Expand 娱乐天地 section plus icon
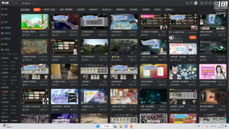Image resolution: width=229 pixels, height=129 pixels. (x=17, y=117)
